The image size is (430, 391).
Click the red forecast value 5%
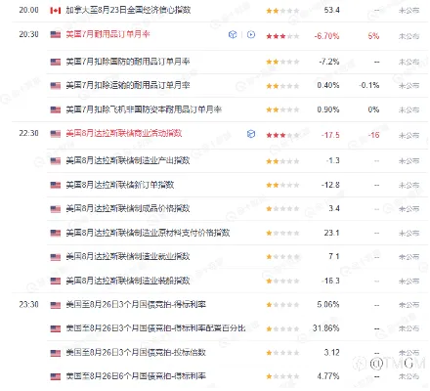[373, 36]
